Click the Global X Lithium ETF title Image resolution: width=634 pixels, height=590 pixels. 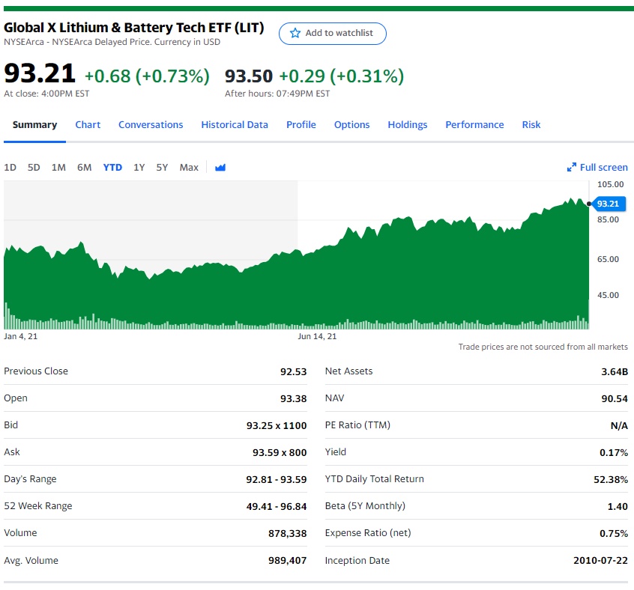(134, 28)
